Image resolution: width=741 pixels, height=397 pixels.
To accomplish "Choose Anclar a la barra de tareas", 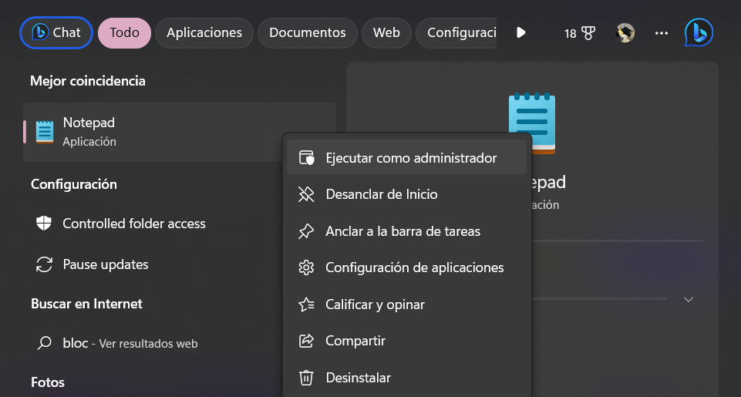I will 402,231.
